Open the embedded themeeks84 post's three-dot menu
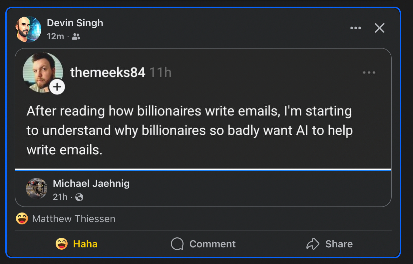The image size is (413, 264). (369, 72)
